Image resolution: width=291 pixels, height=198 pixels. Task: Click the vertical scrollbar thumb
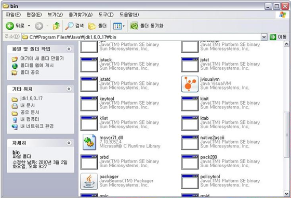pos(286,135)
